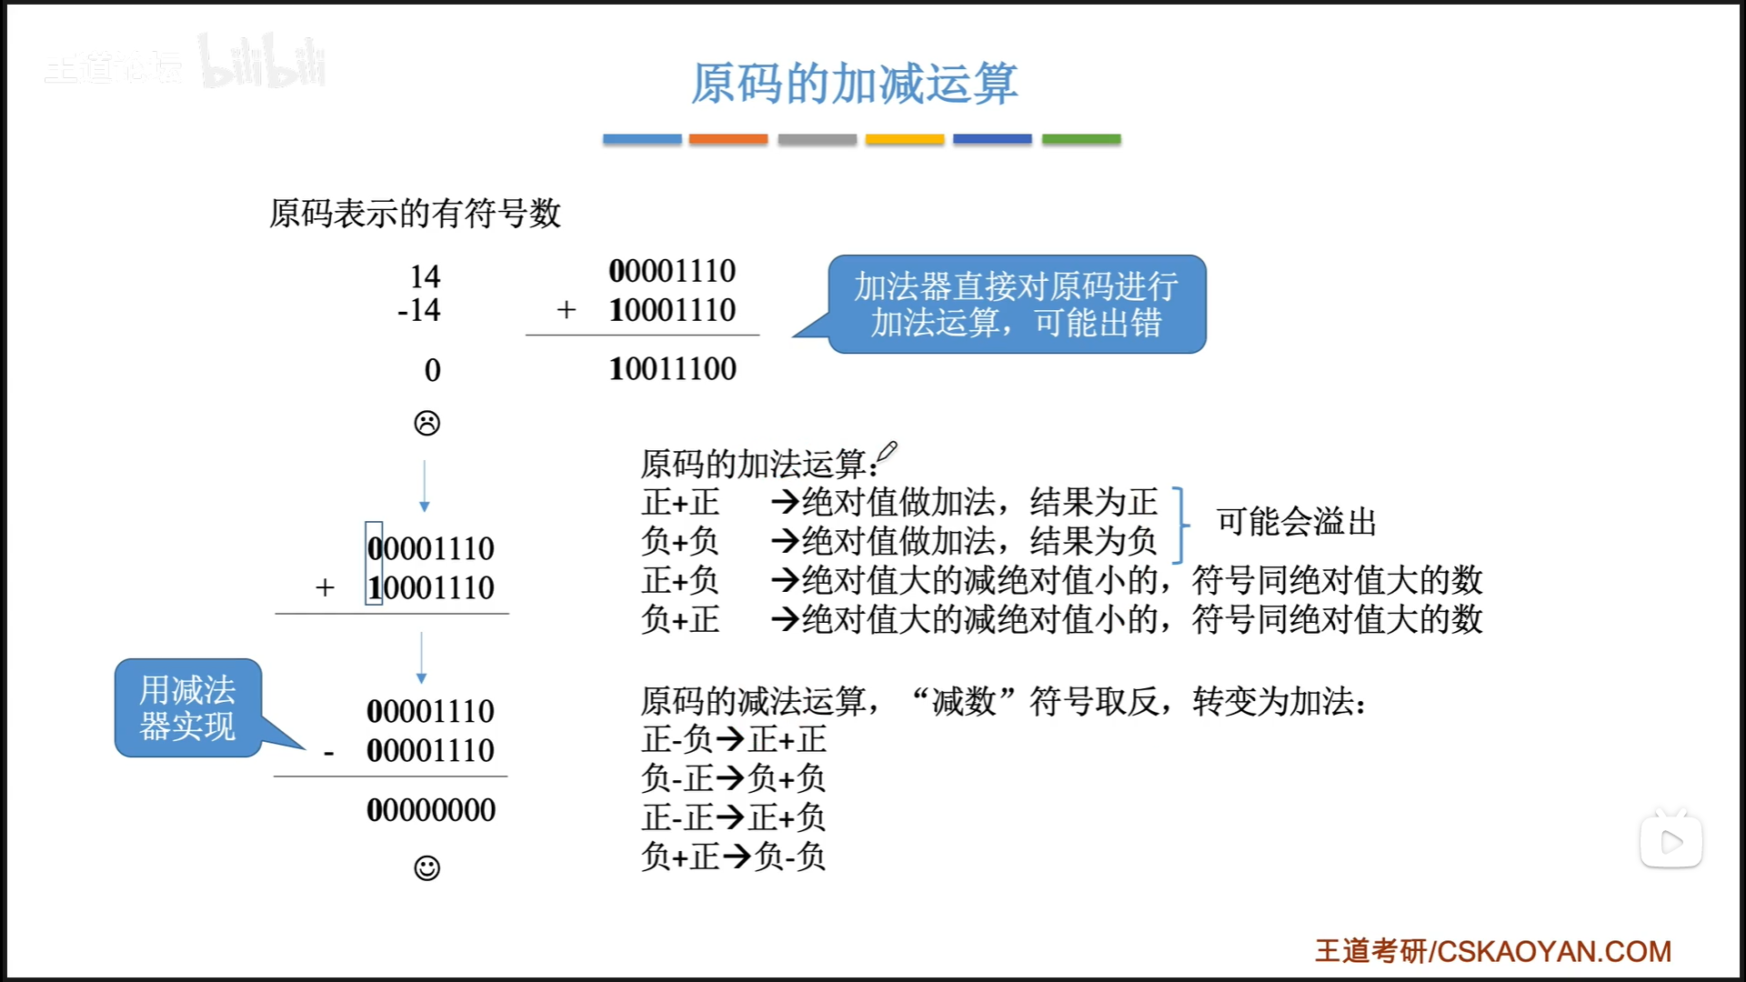1746x982 pixels.
Task: Click the green color bar under title
Action: click(x=1080, y=139)
